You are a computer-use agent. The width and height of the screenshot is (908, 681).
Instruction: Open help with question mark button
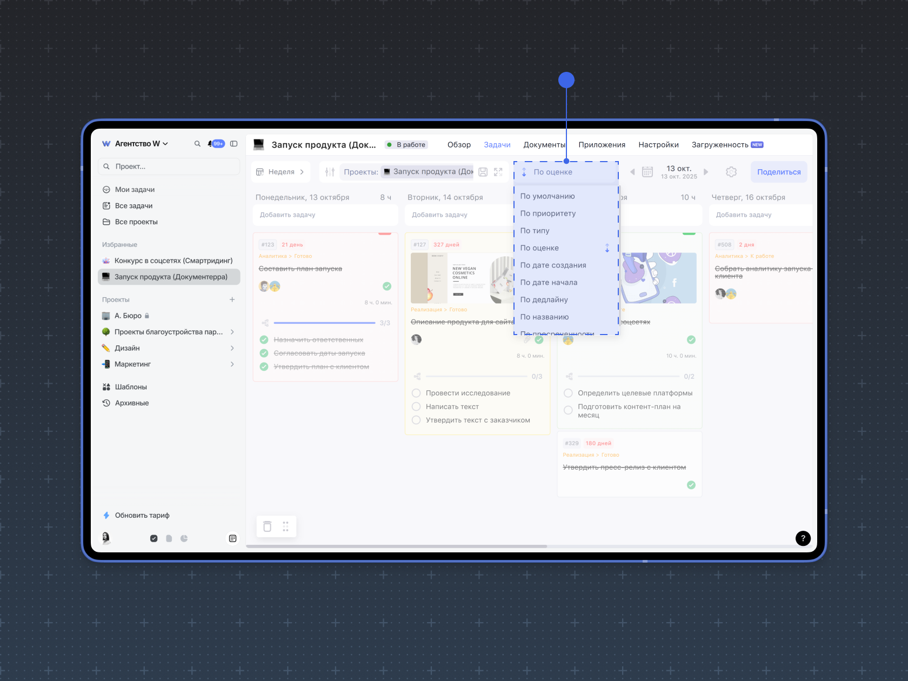coord(803,538)
